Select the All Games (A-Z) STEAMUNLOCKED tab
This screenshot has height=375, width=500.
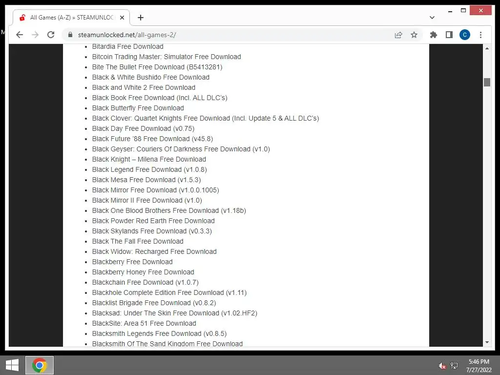click(x=71, y=18)
